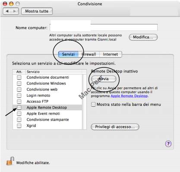Enable the Condivisione web checkbox
Screen dimensions: 180x172
coord(19,89)
